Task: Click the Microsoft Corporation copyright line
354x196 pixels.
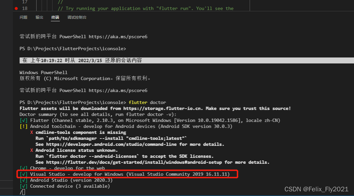Action: tap(85, 78)
